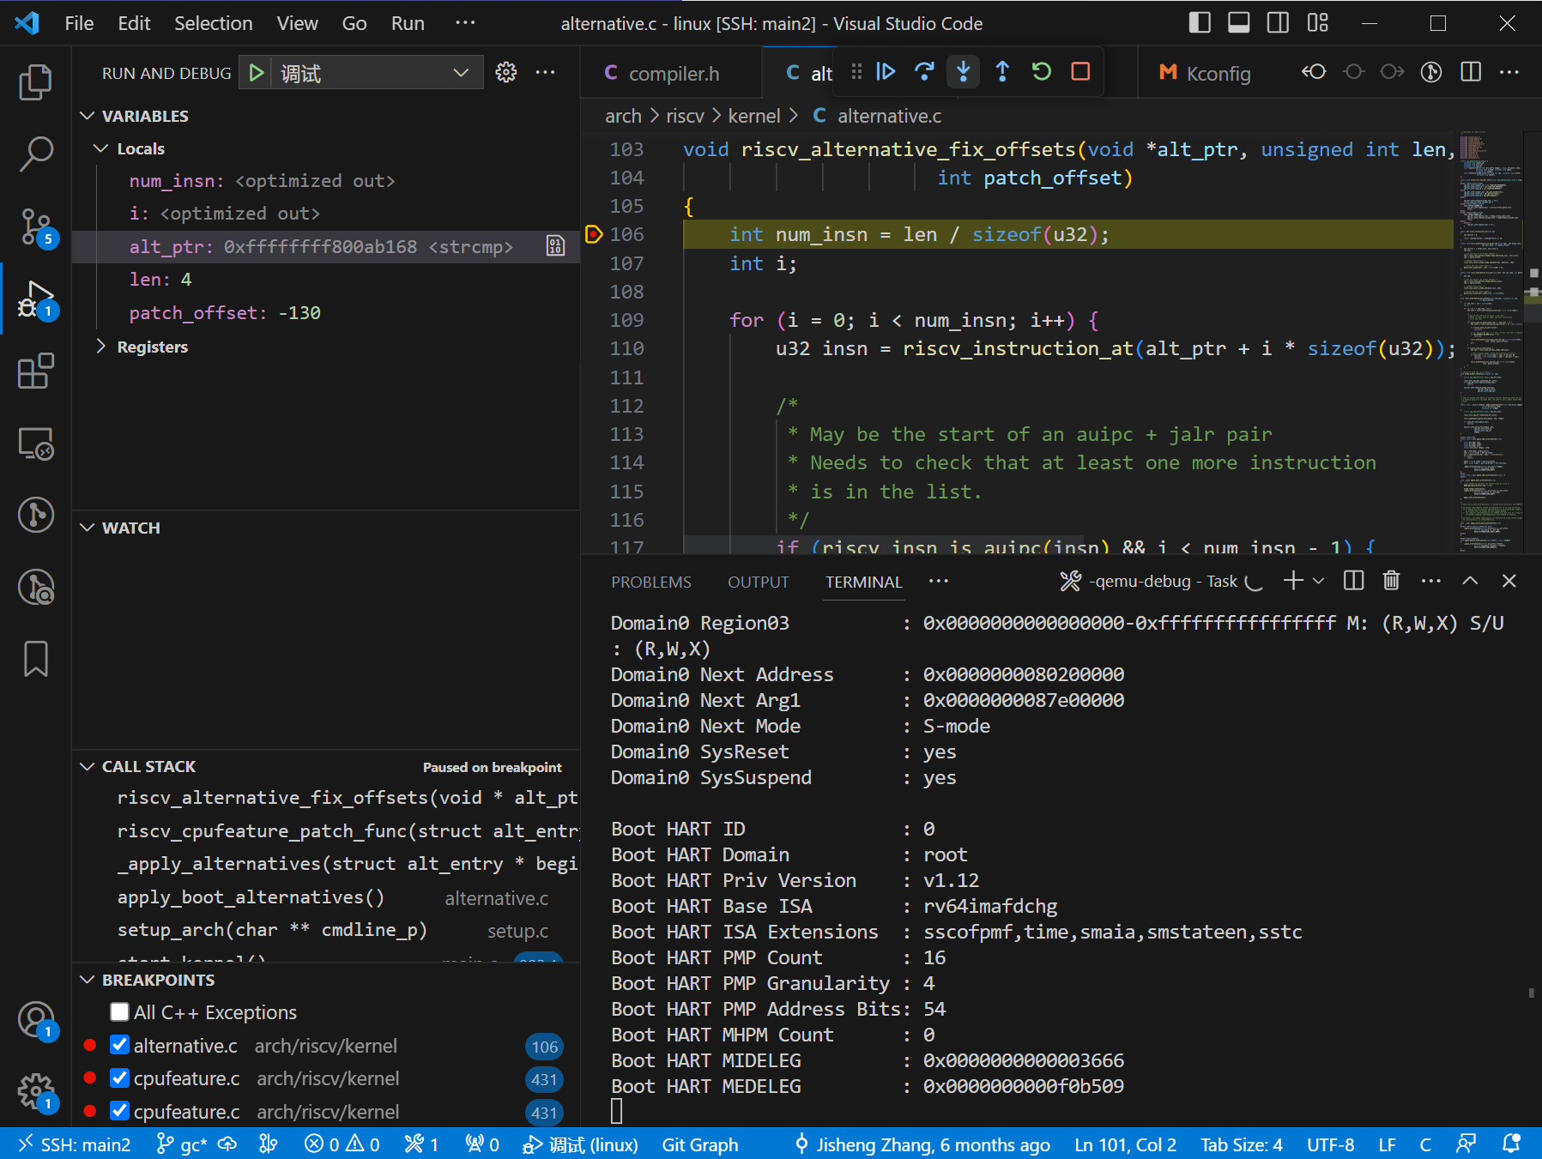Click the editor minimap
This screenshot has width=1542, height=1159.
pos(1490,343)
